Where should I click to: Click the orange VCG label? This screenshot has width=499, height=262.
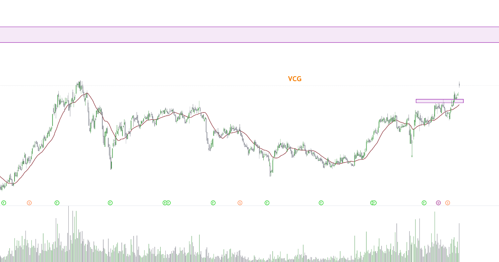click(295, 79)
